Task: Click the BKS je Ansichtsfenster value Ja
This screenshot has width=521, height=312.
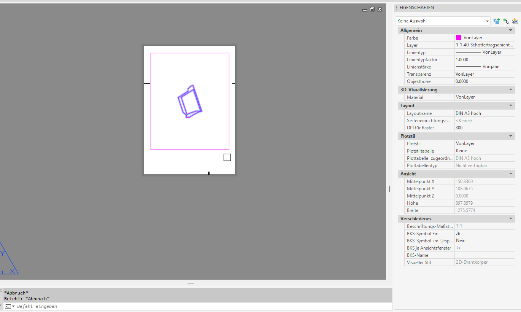Action: click(485, 248)
